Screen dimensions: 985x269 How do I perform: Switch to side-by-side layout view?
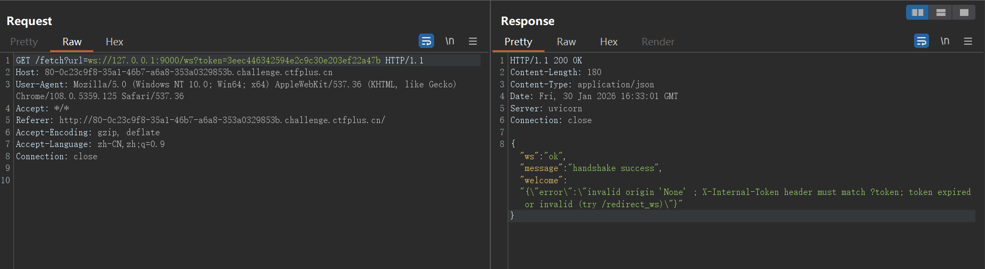tap(917, 12)
